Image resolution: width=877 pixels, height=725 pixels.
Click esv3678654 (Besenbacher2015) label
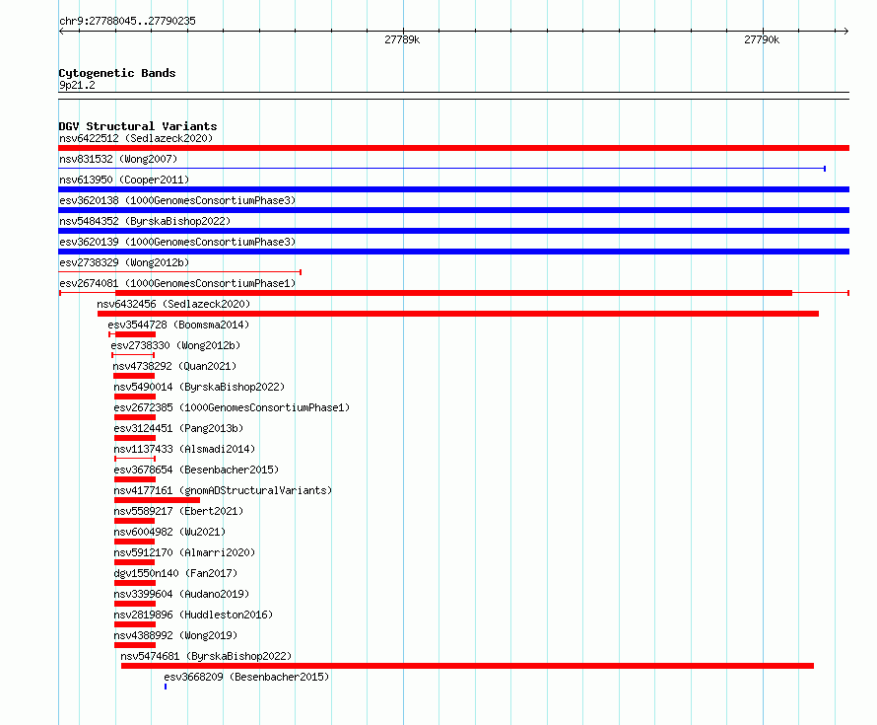point(196,470)
